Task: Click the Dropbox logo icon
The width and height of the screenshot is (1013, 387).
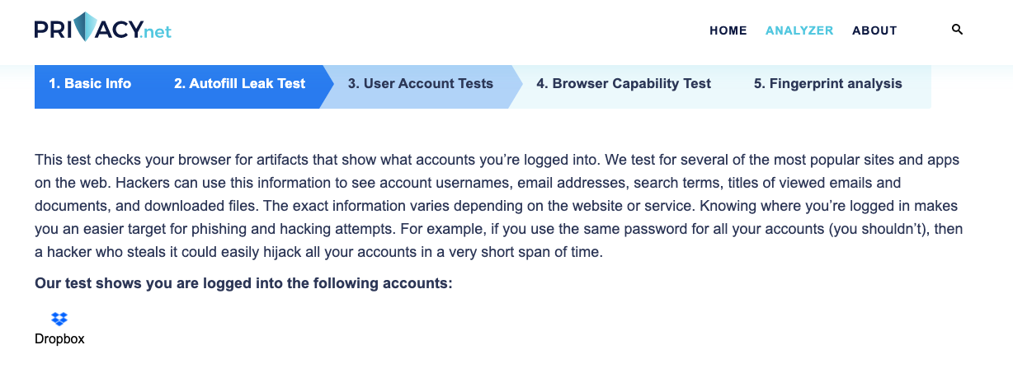Action: pos(59,319)
